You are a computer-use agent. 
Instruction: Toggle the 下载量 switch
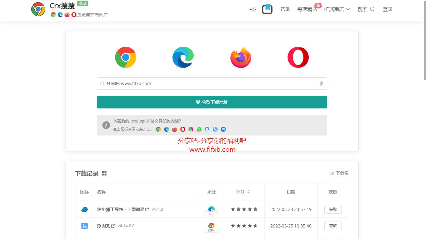pyautogui.click(x=332, y=173)
